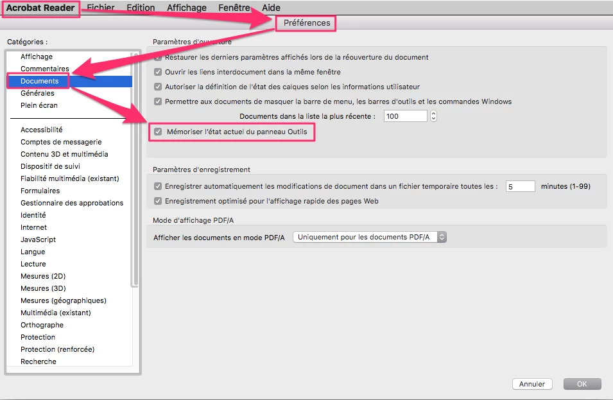
Task: Select the Mesures (3D) category
Action: coord(43,288)
